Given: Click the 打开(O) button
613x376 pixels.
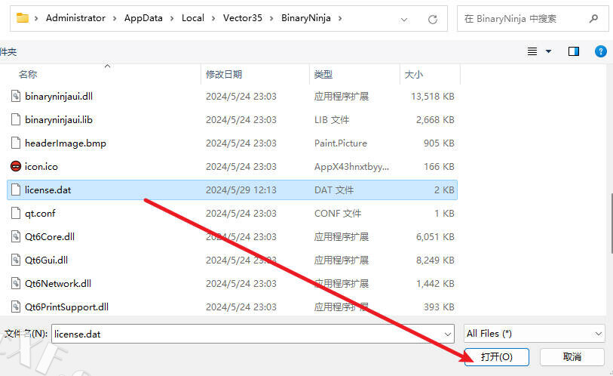Looking at the screenshot, I should [x=496, y=357].
